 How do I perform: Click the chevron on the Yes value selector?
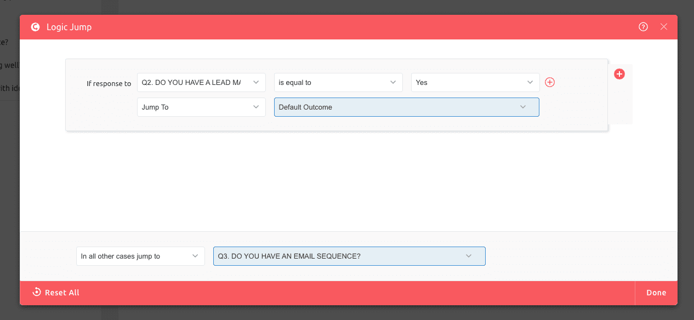(530, 82)
